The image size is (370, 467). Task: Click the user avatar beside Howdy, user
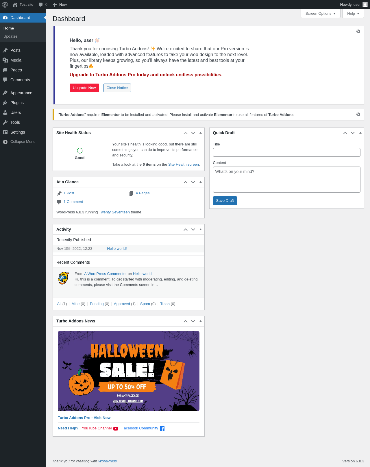[365, 5]
